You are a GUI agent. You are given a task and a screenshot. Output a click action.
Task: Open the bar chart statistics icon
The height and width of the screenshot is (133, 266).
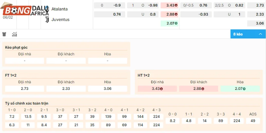coord(14,34)
